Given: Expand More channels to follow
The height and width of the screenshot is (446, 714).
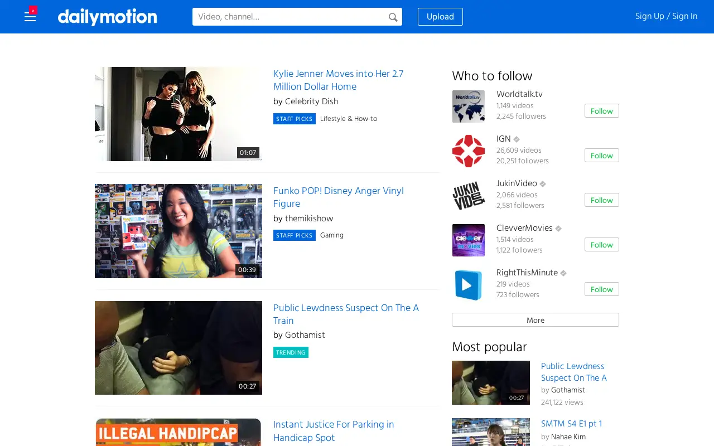Looking at the screenshot, I should pyautogui.click(x=535, y=320).
